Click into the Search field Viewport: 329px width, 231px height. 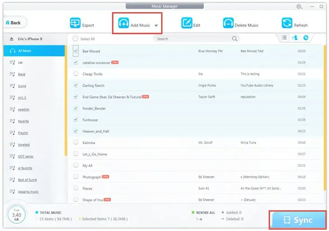pos(194,39)
